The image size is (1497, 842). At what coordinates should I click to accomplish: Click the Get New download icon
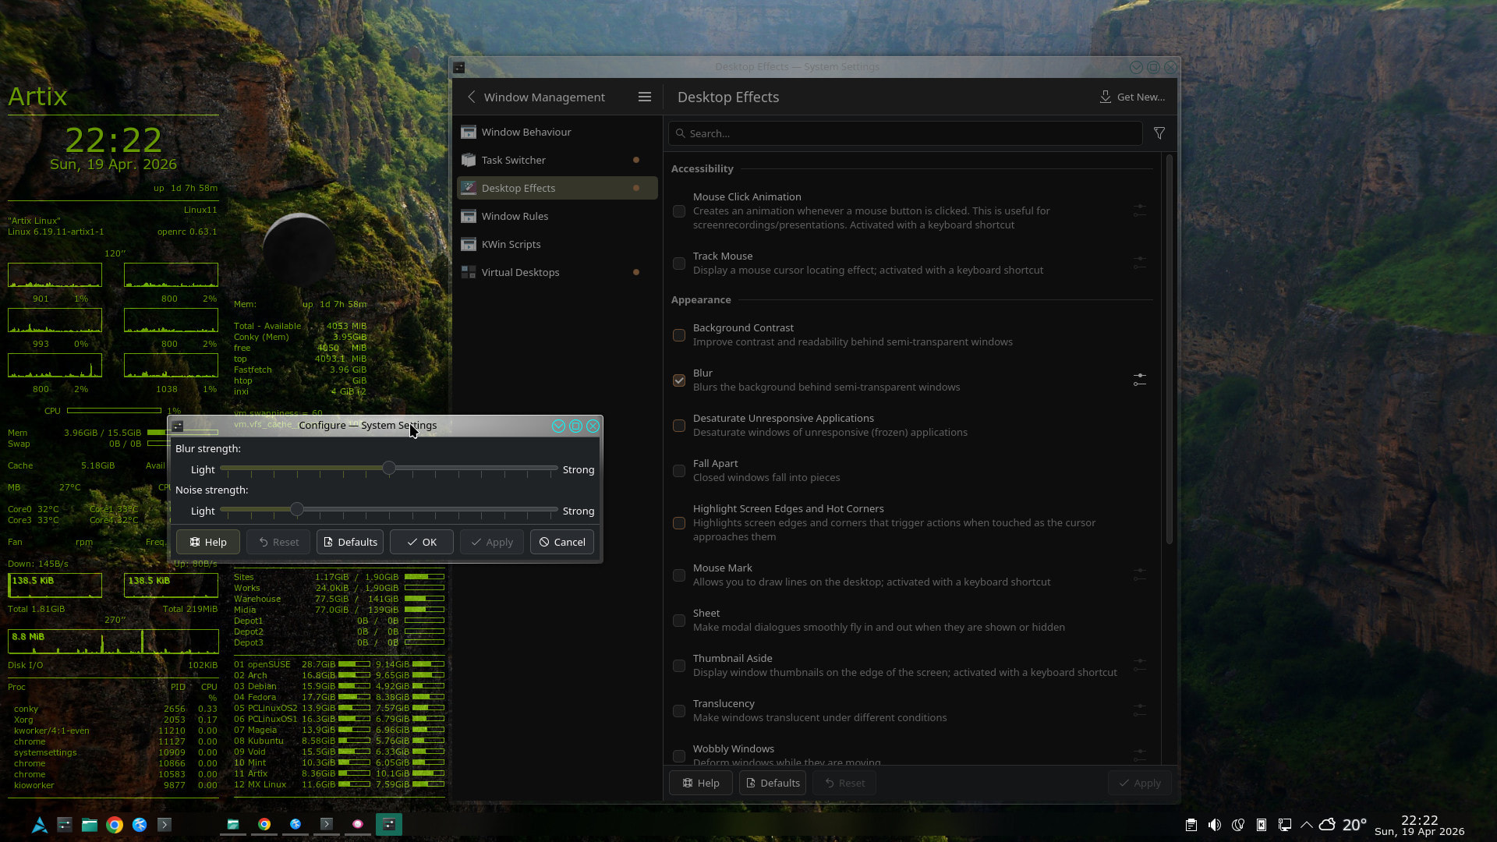(x=1105, y=97)
